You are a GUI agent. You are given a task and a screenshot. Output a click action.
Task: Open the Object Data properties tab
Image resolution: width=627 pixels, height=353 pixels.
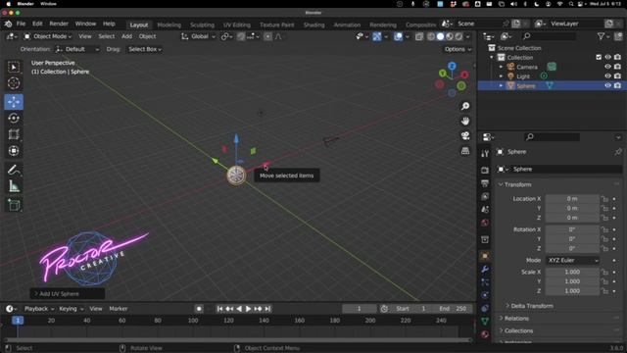pyautogui.click(x=485, y=321)
